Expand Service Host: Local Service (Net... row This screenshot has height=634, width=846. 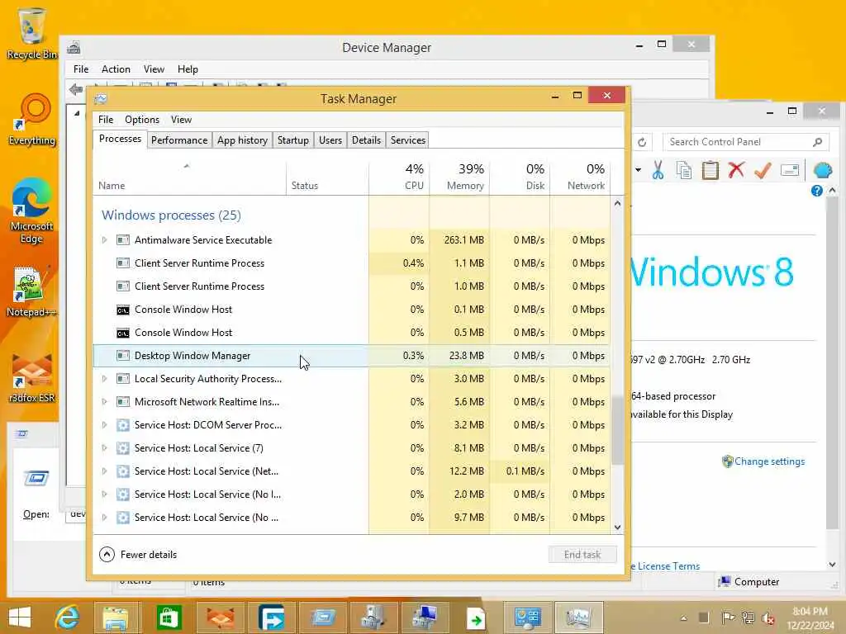[105, 471]
